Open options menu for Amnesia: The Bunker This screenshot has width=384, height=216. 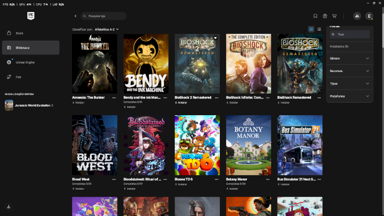point(114,98)
